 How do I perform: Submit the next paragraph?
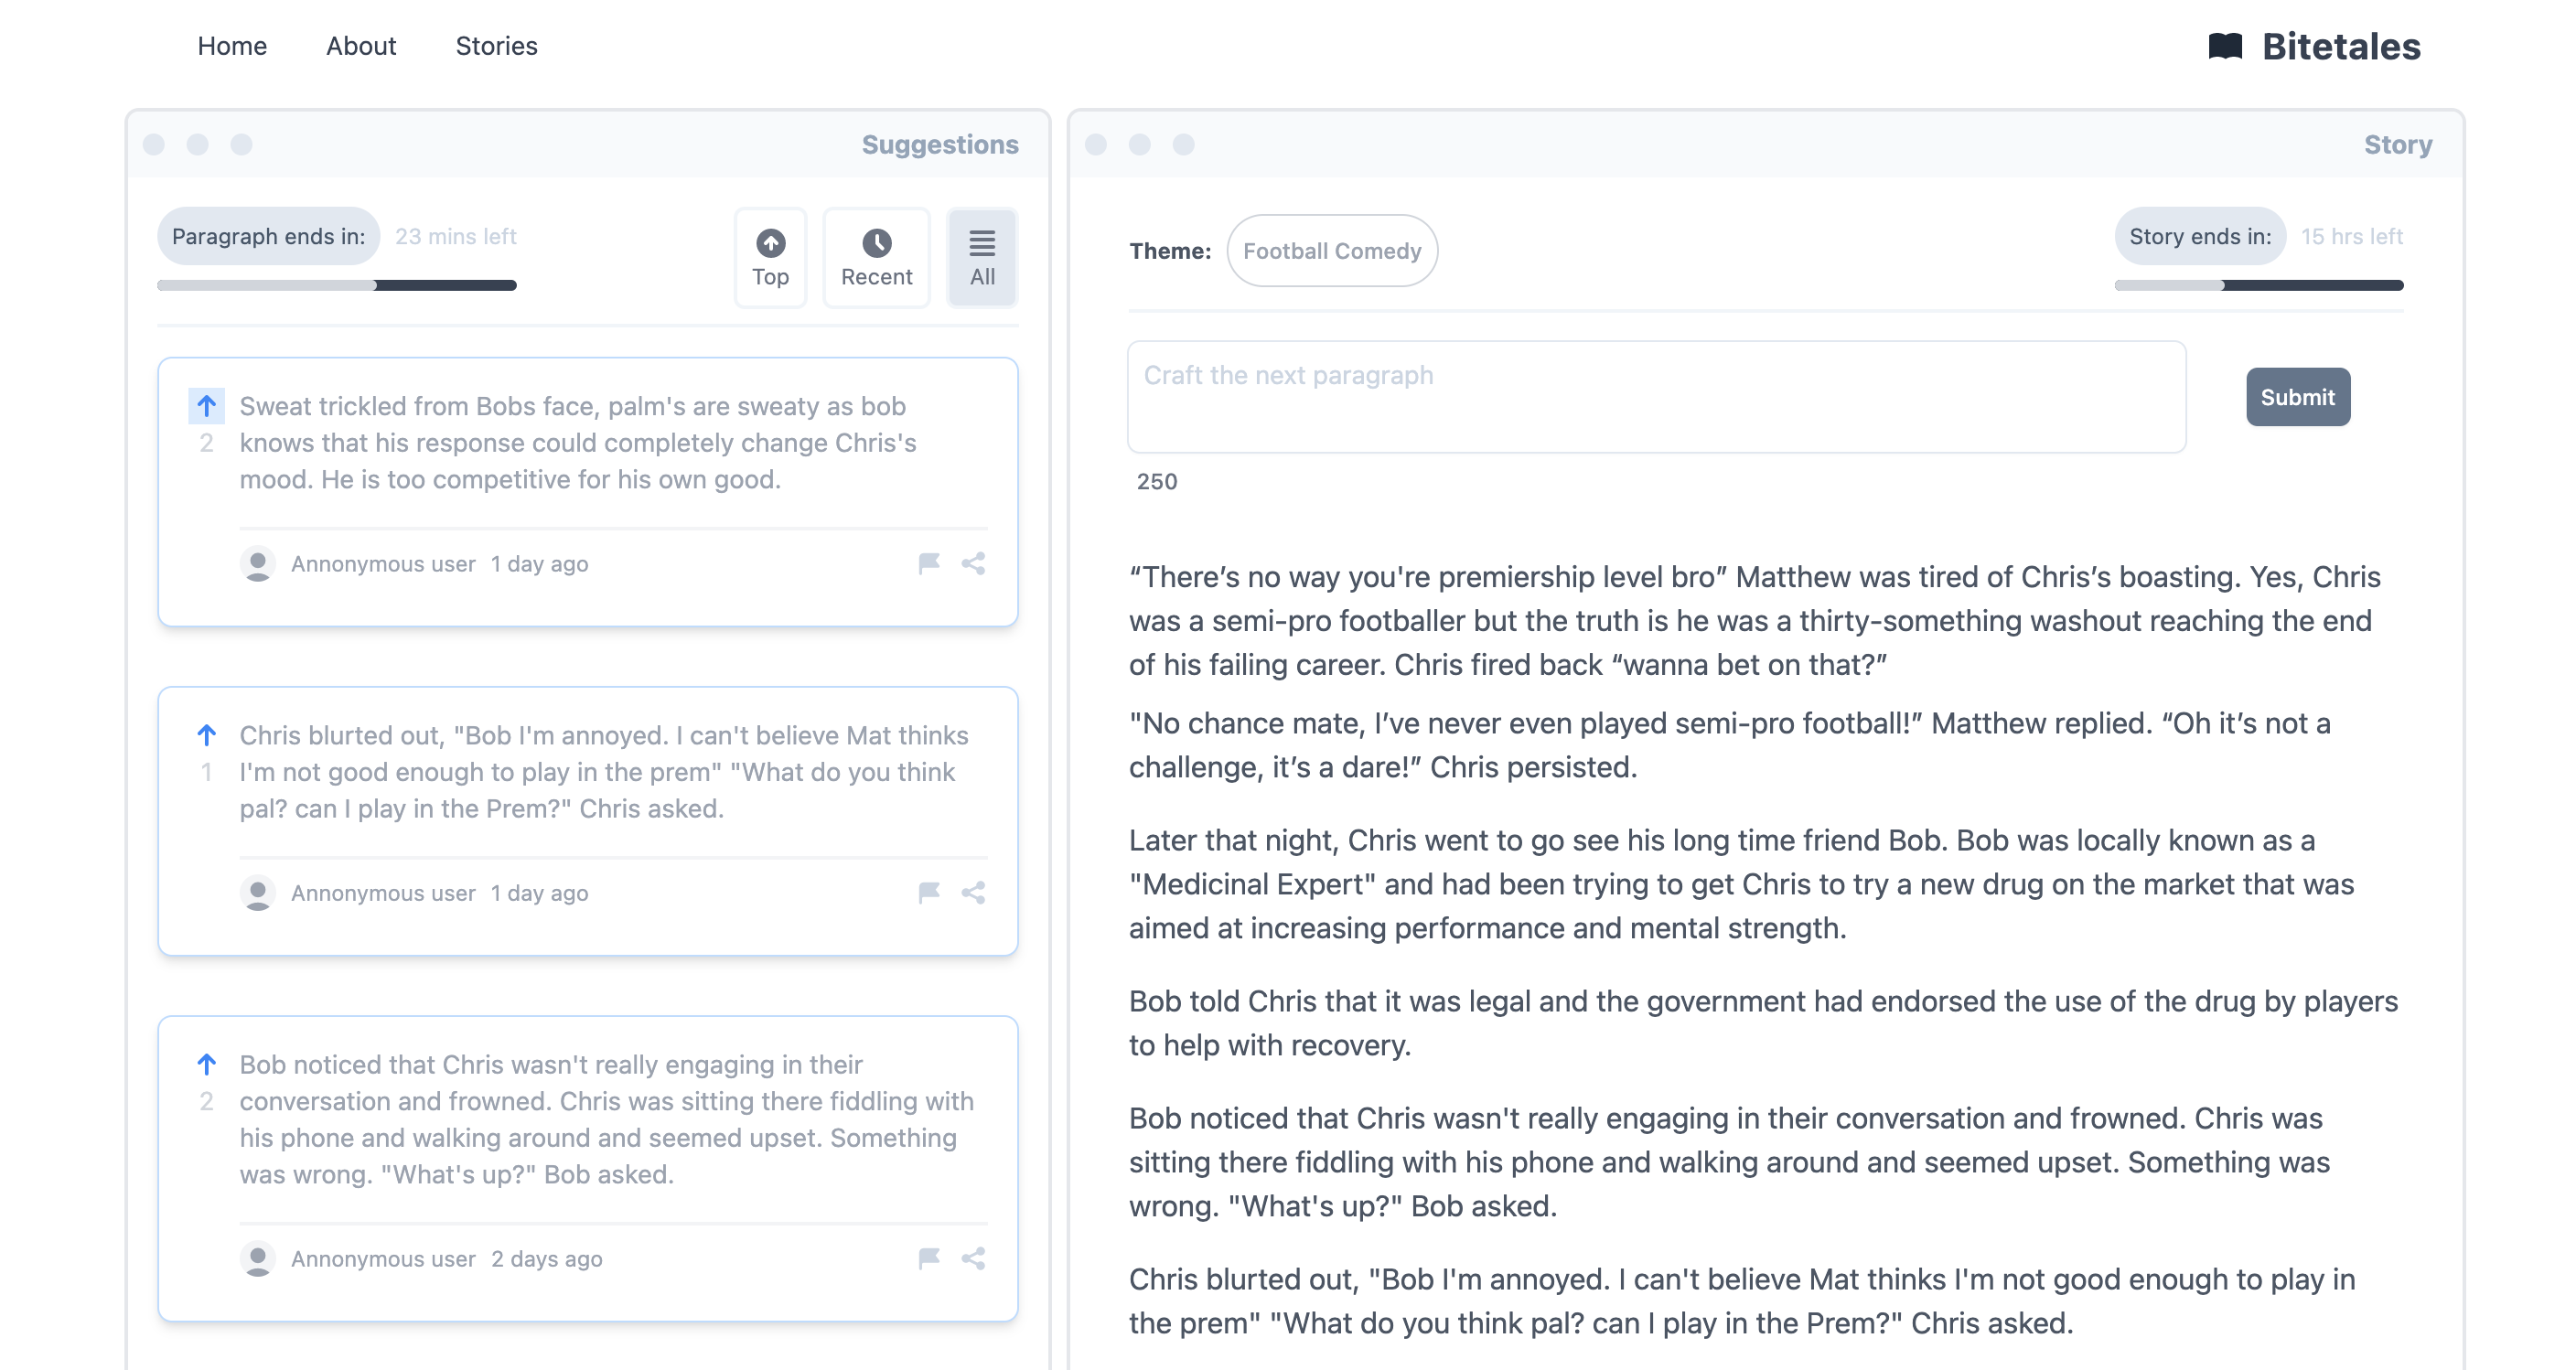(2298, 397)
